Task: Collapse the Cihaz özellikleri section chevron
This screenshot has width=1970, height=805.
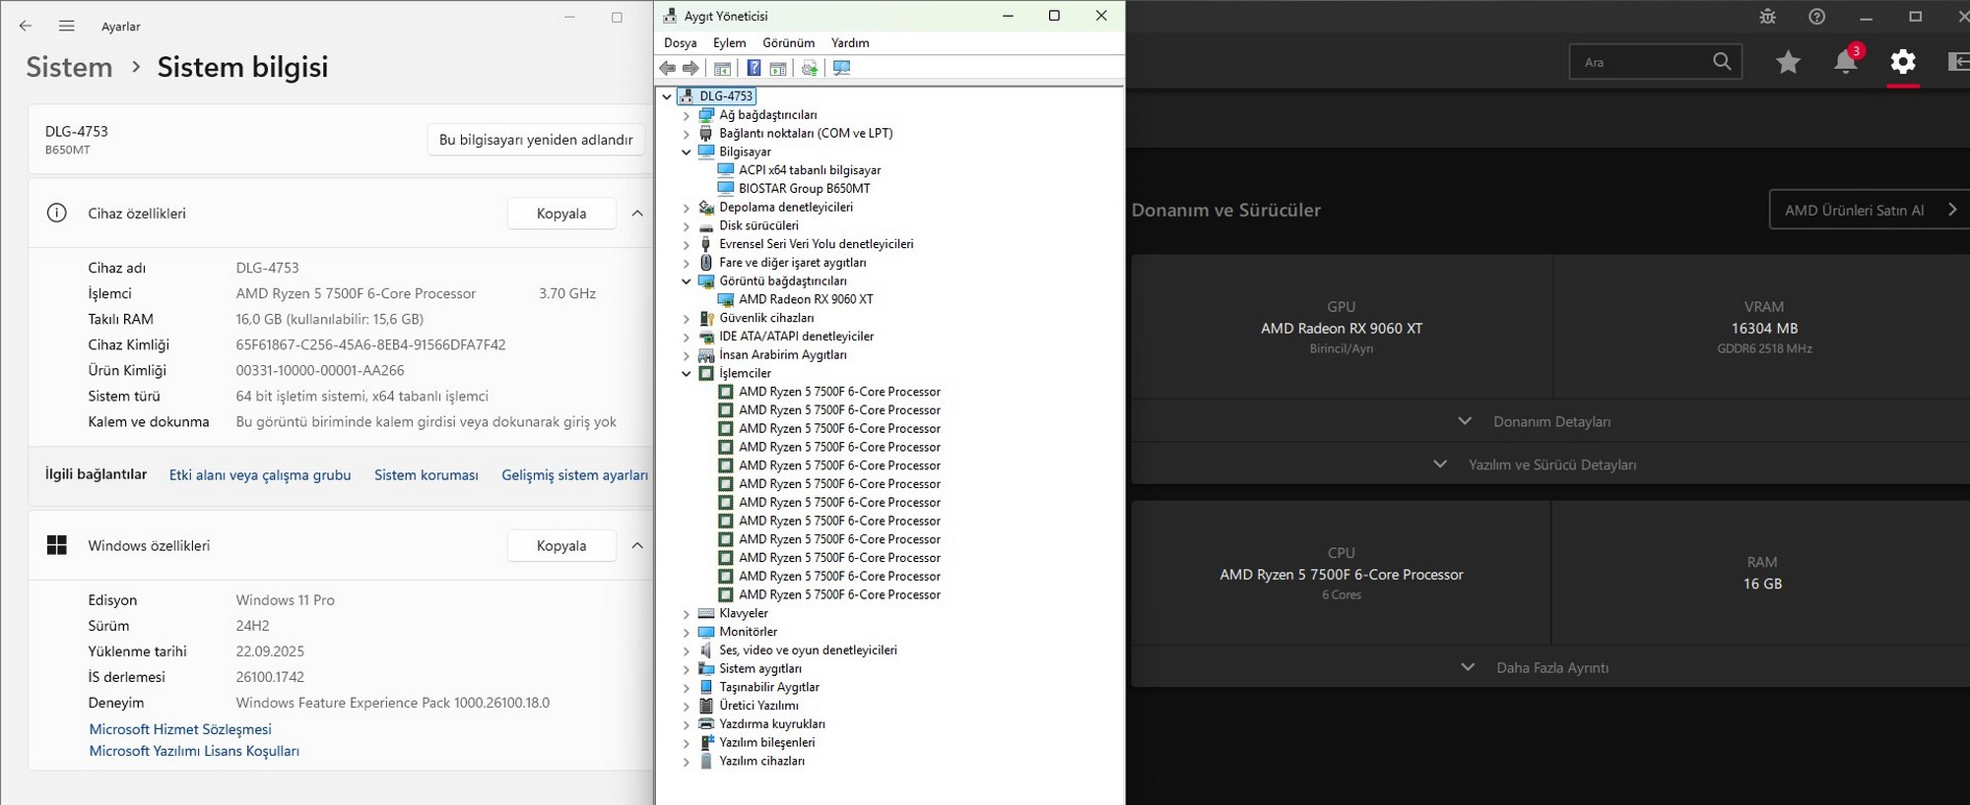Action: [x=637, y=214]
